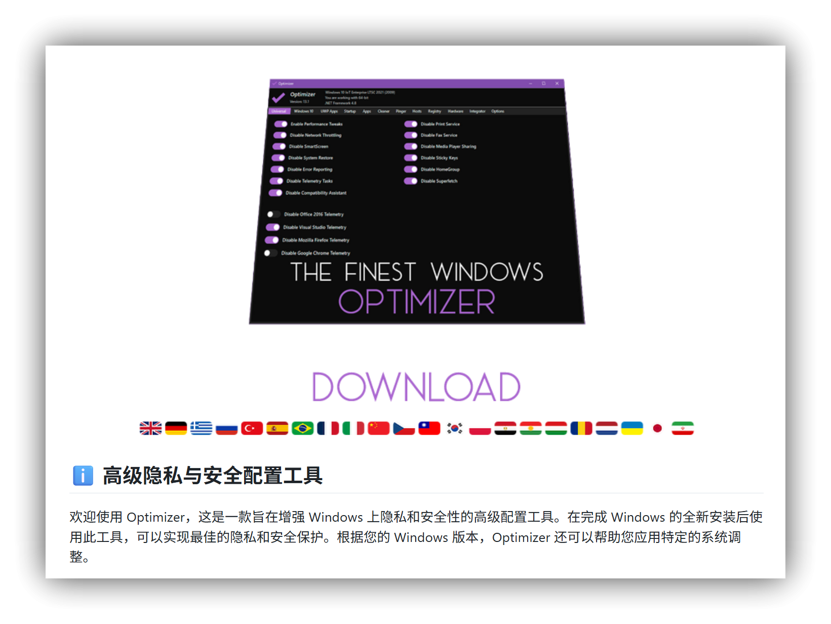
Task: Open the Optimizer app screenshot banner image
Action: (x=417, y=202)
